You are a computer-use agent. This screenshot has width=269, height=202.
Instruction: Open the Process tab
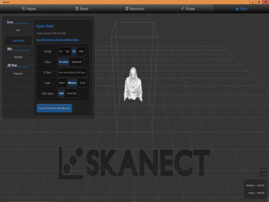point(188,9)
